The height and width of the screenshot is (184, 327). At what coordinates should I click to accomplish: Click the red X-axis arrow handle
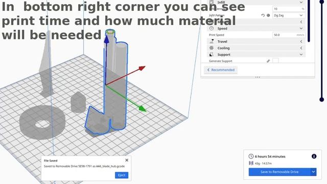(x=142, y=68)
